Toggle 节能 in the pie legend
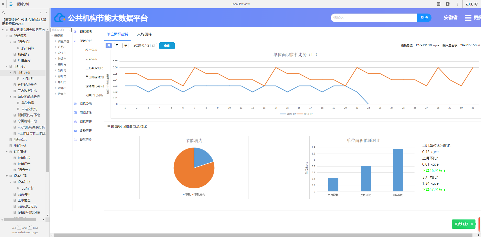The image size is (481, 237). point(187,194)
